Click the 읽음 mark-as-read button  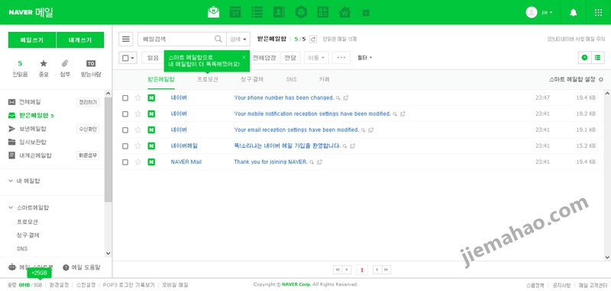pyautogui.click(x=153, y=58)
